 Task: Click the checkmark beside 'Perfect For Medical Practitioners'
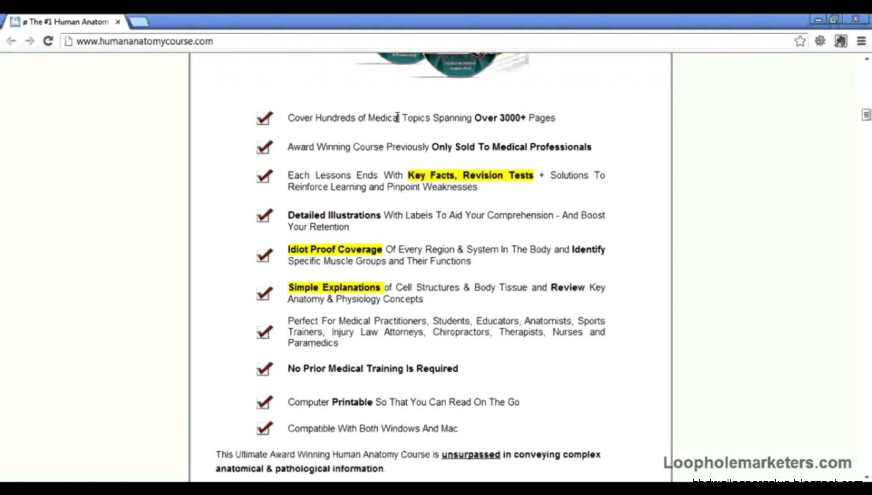pos(265,332)
